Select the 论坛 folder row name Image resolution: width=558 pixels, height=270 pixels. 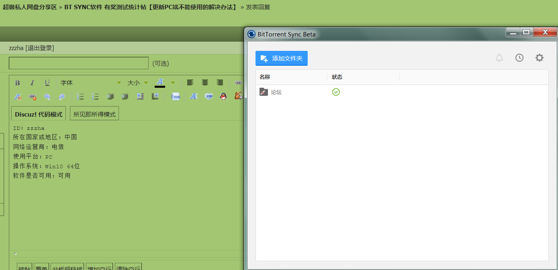click(x=276, y=92)
